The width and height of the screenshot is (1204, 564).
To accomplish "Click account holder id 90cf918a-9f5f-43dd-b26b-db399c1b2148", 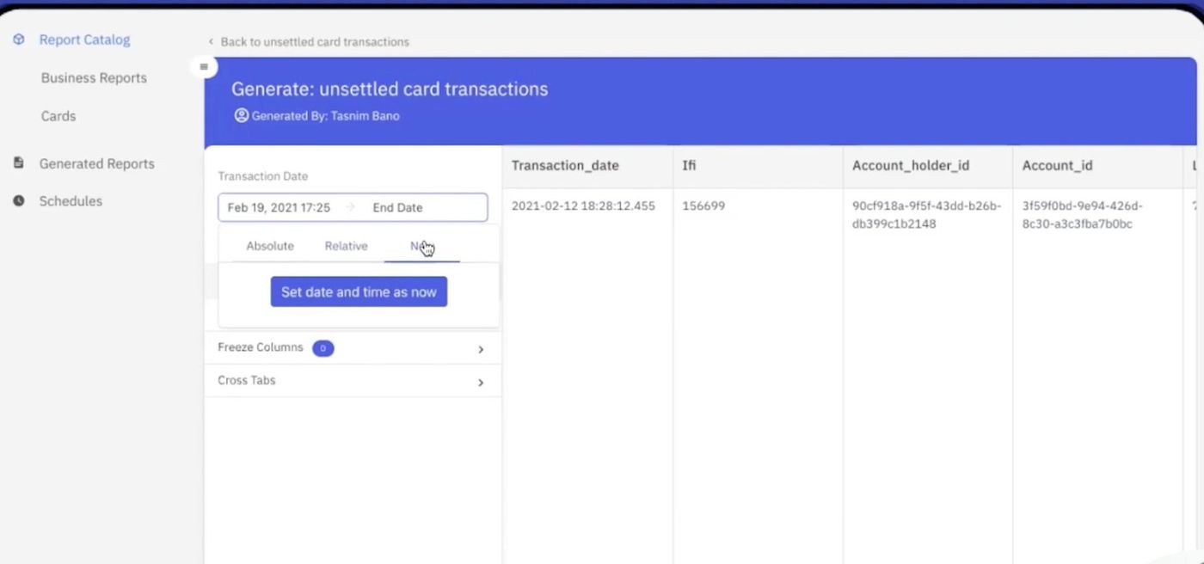I will 927,215.
